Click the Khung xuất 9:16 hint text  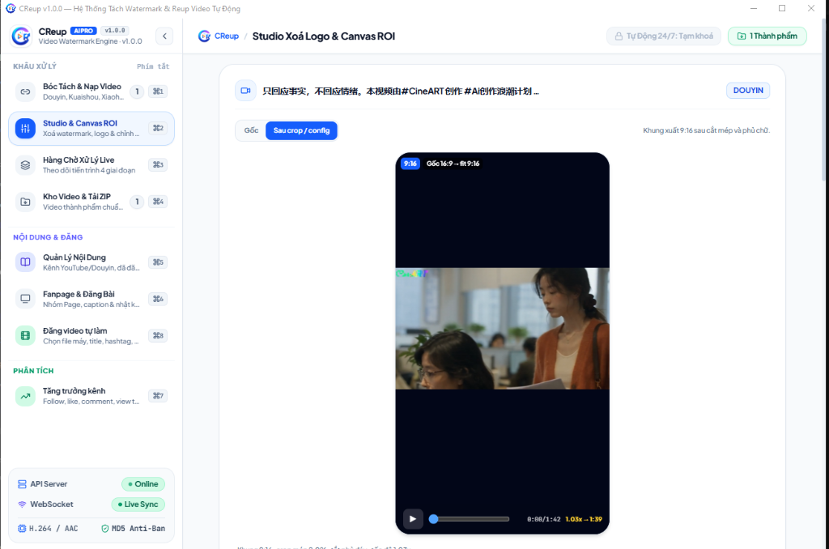(706, 130)
